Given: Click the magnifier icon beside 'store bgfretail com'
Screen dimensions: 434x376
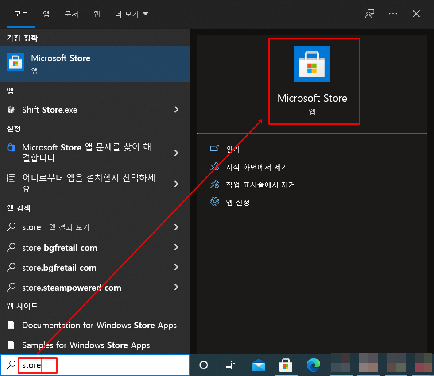Looking at the screenshot, I should coord(11,247).
